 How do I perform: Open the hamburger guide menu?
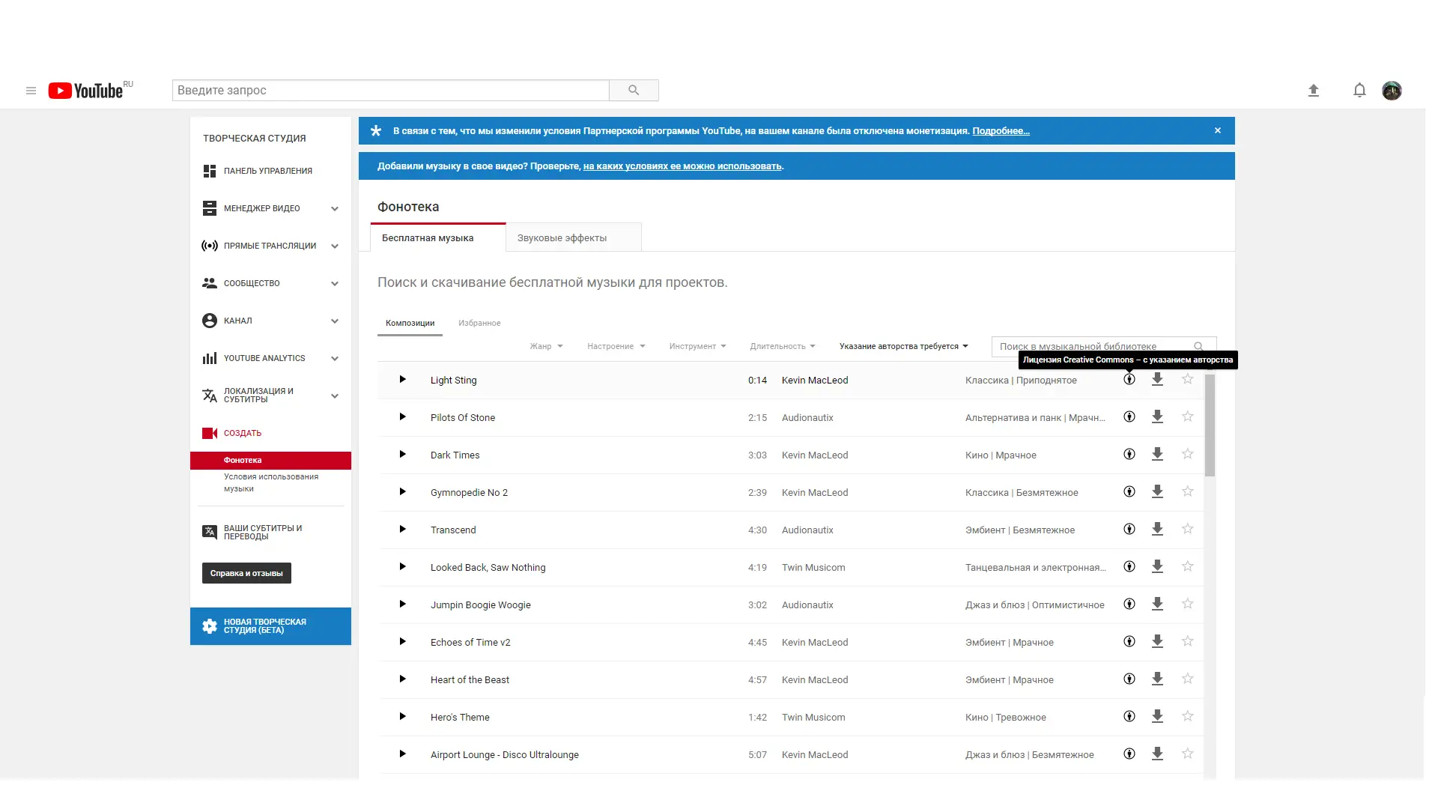point(31,91)
